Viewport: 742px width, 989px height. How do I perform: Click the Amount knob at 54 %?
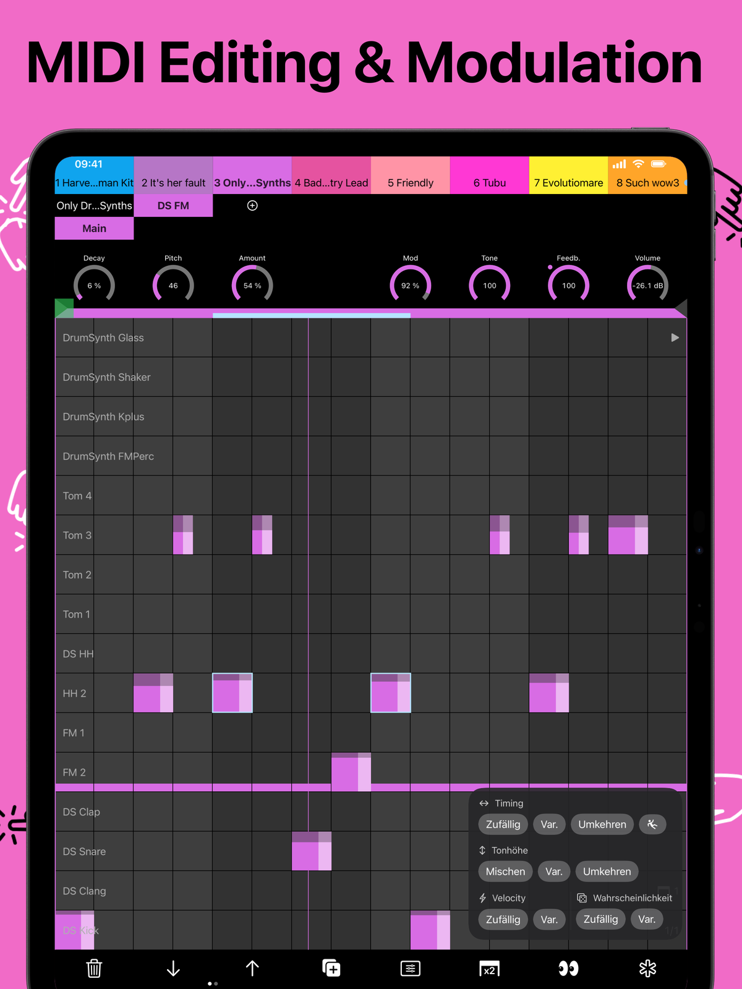[252, 285]
